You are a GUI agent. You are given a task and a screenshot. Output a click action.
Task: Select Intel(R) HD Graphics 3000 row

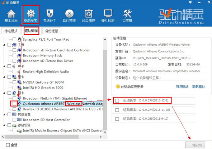[43, 88]
